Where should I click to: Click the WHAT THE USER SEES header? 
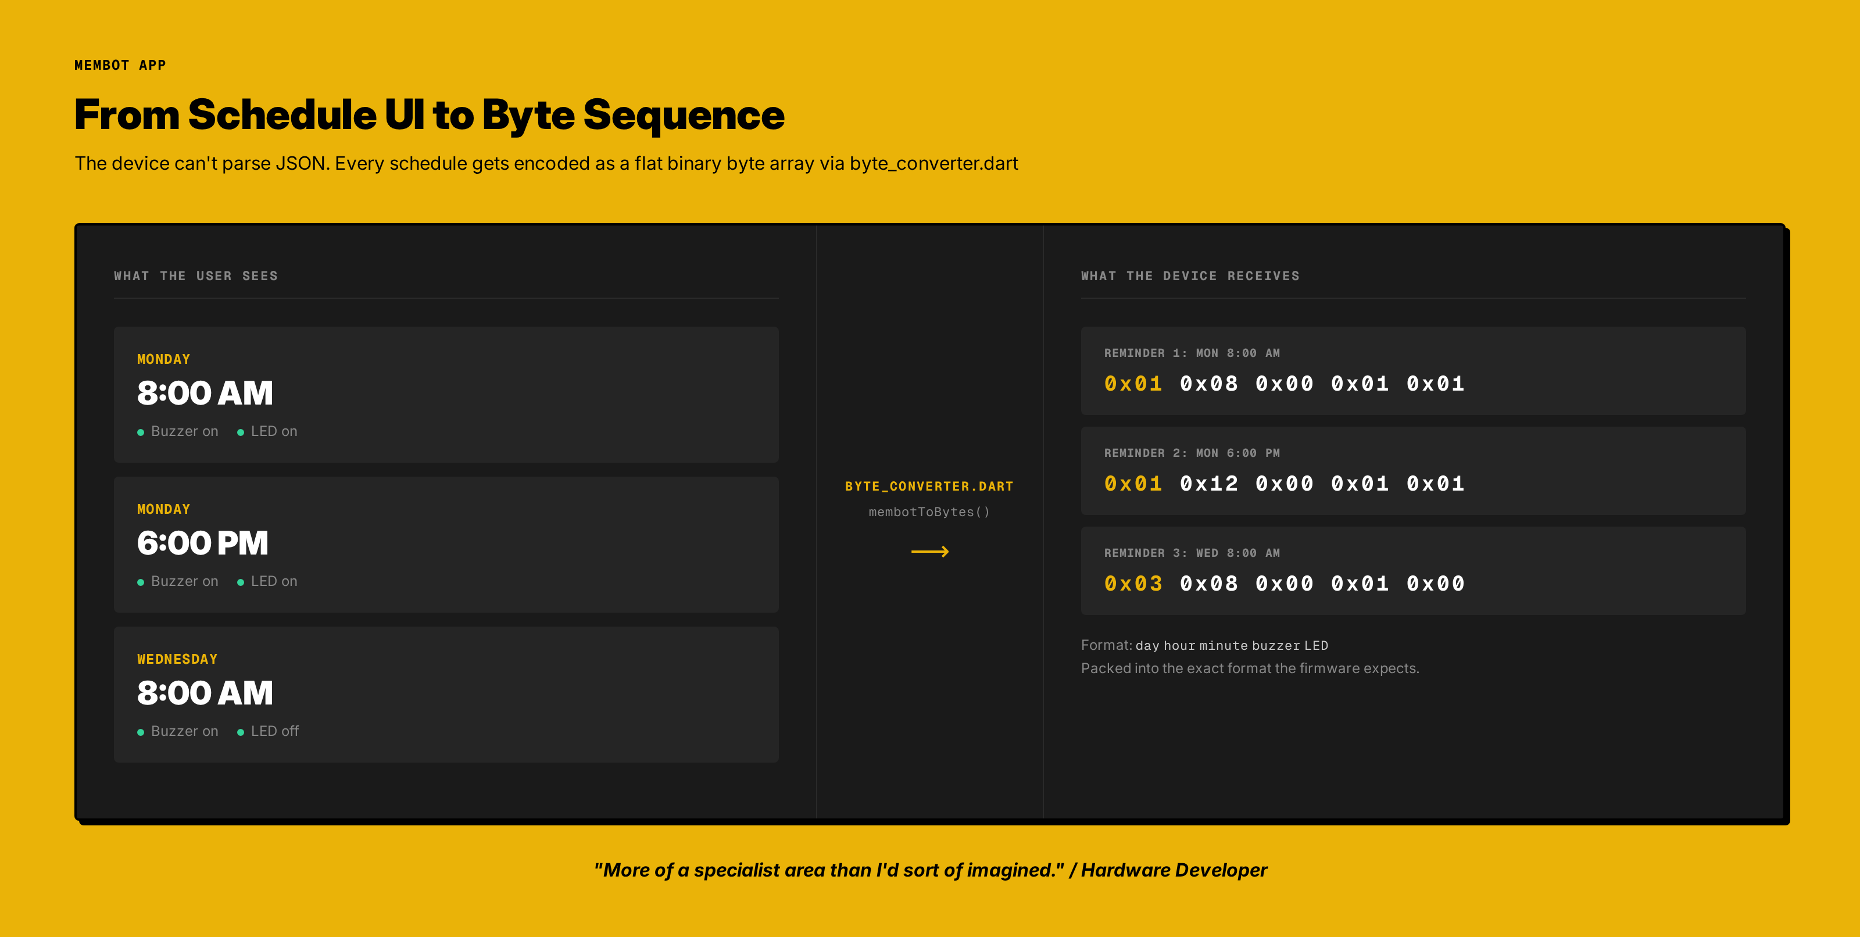pos(196,276)
